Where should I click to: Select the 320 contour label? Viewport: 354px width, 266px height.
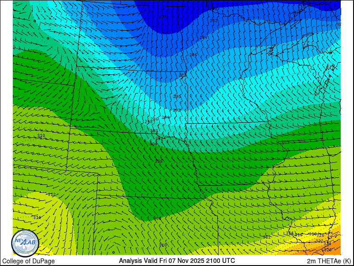(x=320, y=235)
